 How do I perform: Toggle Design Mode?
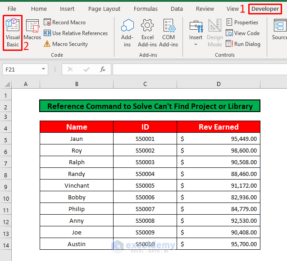tap(215, 32)
